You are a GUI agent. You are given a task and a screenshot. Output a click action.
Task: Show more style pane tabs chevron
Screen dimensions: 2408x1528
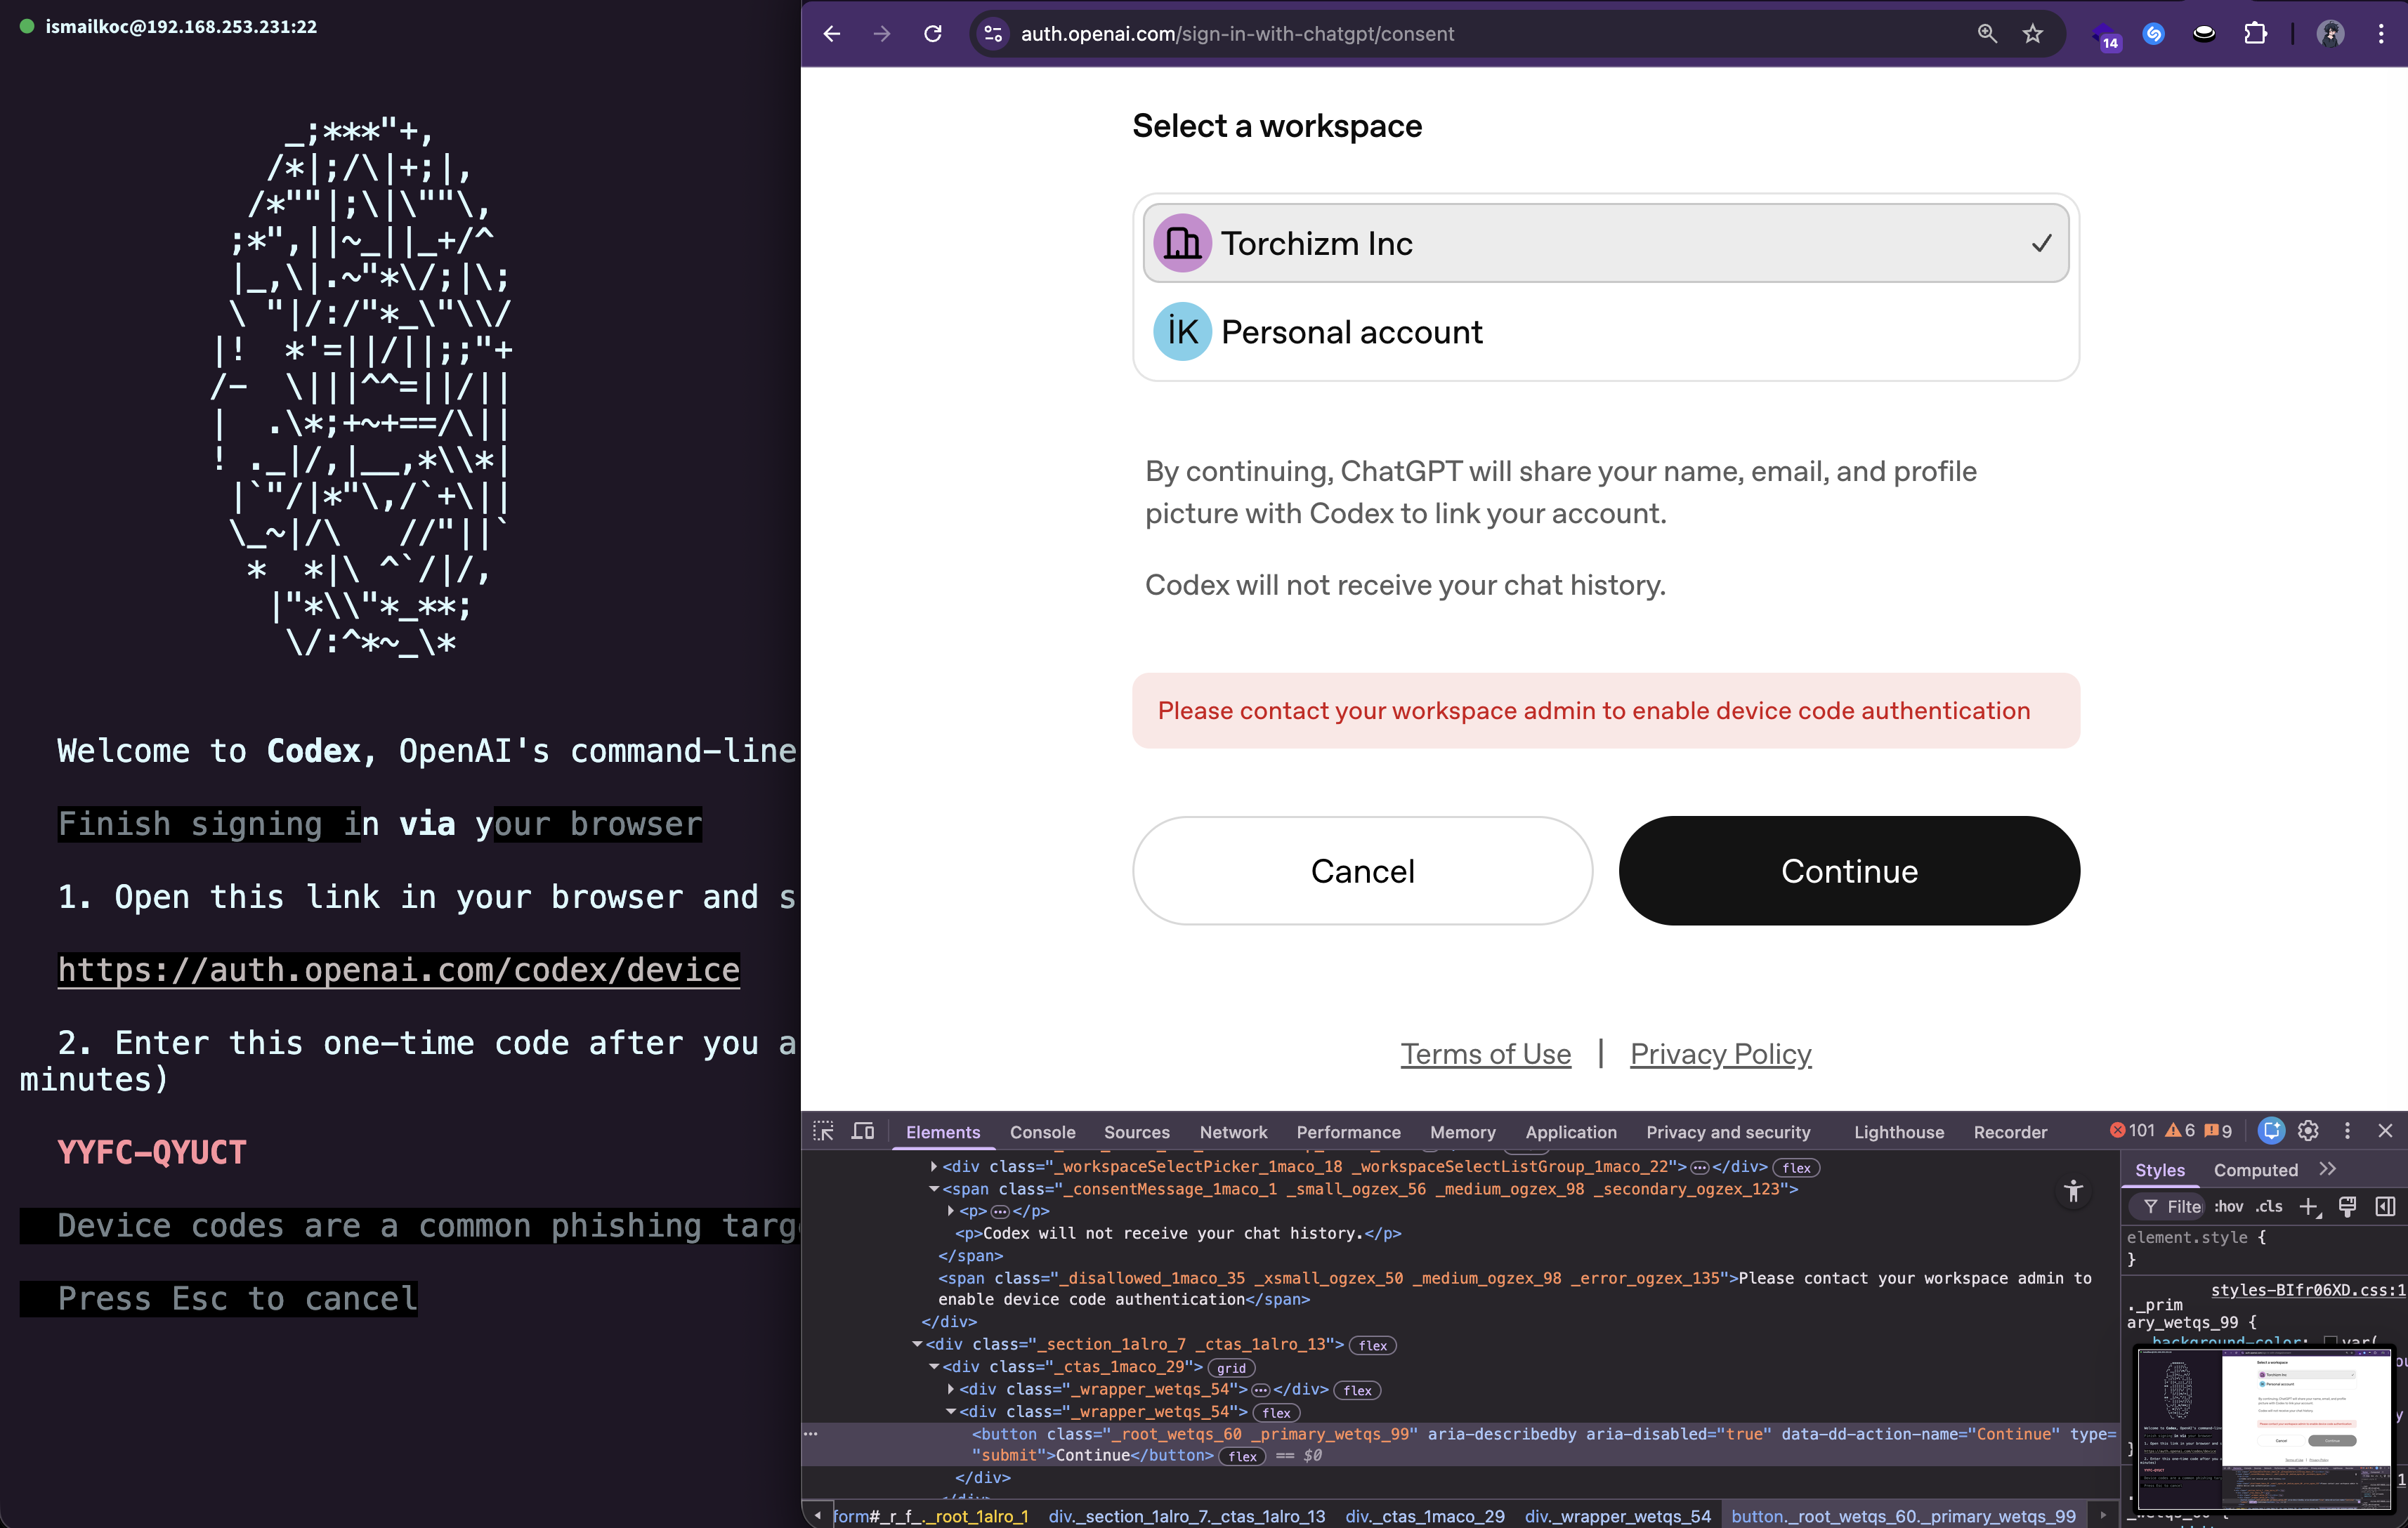pyautogui.click(x=2328, y=1168)
